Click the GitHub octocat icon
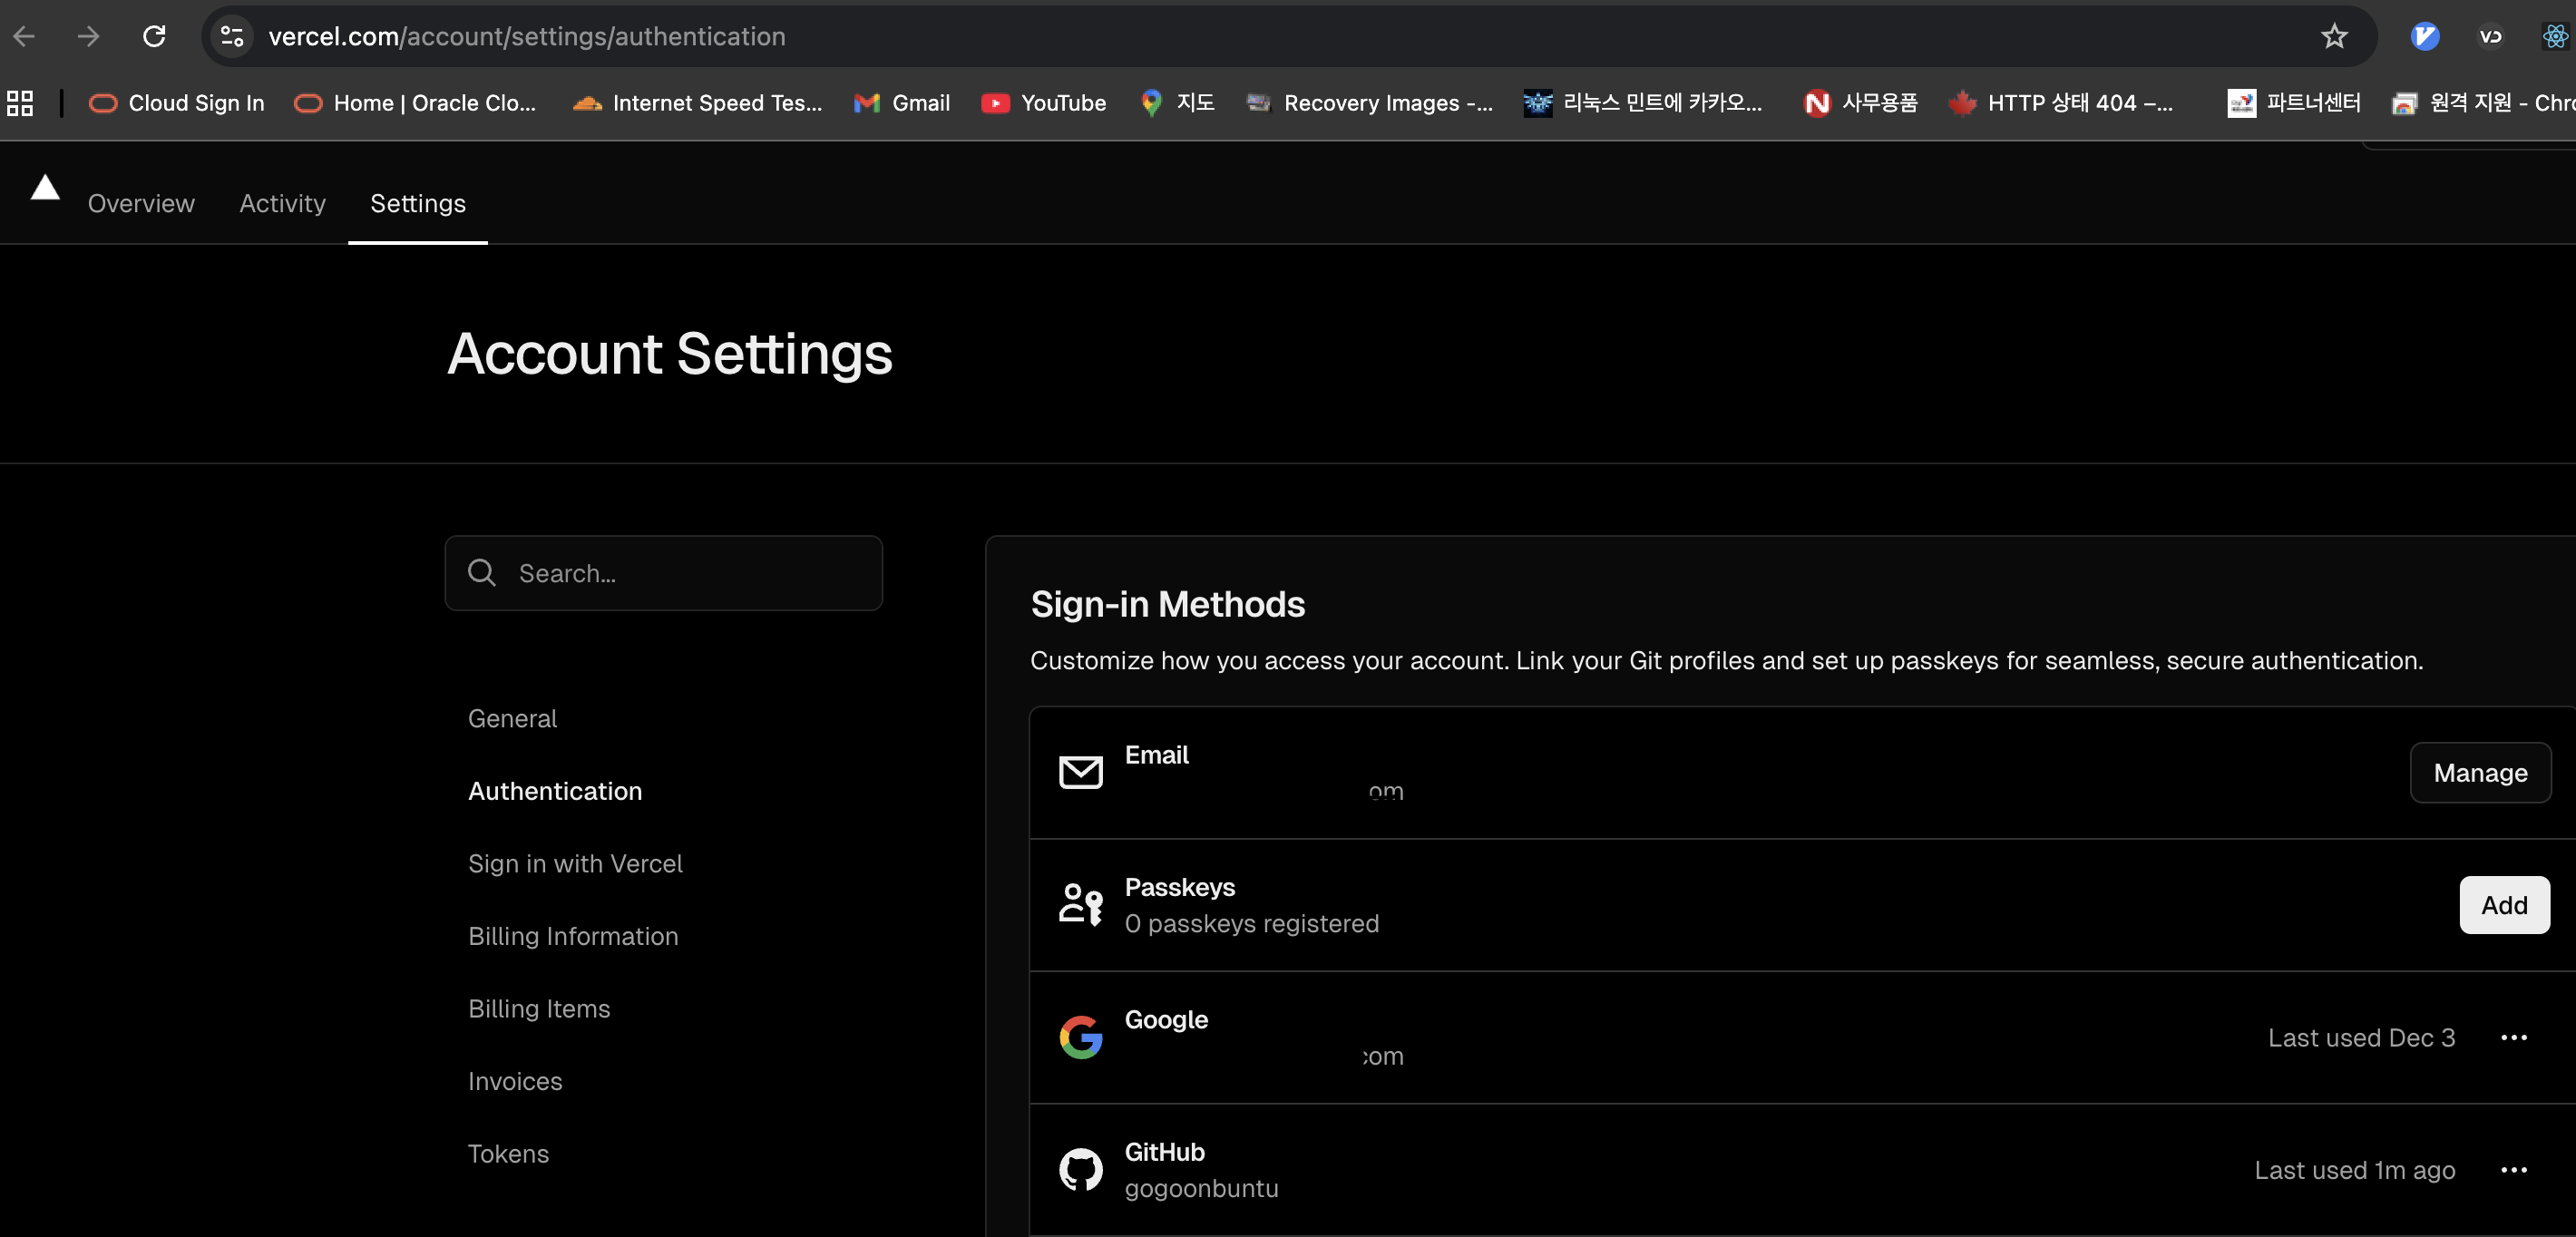The height and width of the screenshot is (1237, 2576). [1080, 1169]
